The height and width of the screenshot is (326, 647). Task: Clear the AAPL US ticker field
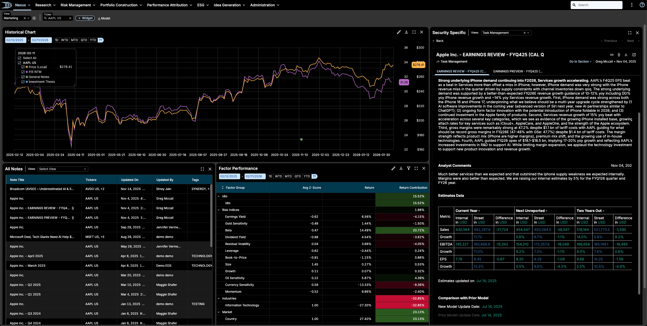coord(70,18)
